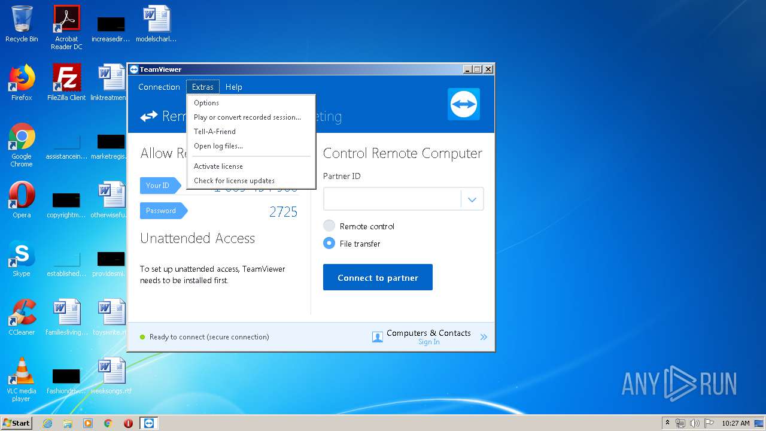Click the Sign In link

click(428, 342)
